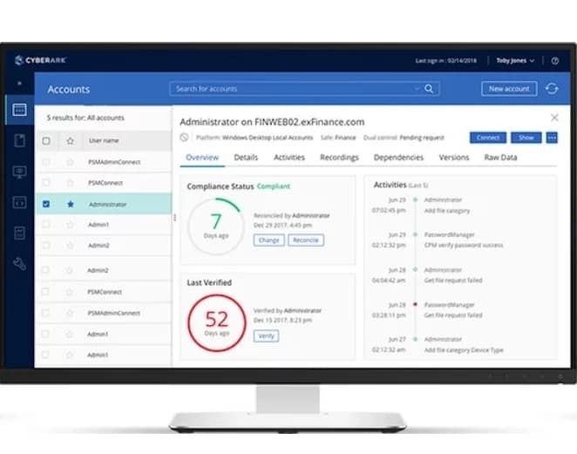Click the help question mark icon
577x454 pixels.
(555, 61)
